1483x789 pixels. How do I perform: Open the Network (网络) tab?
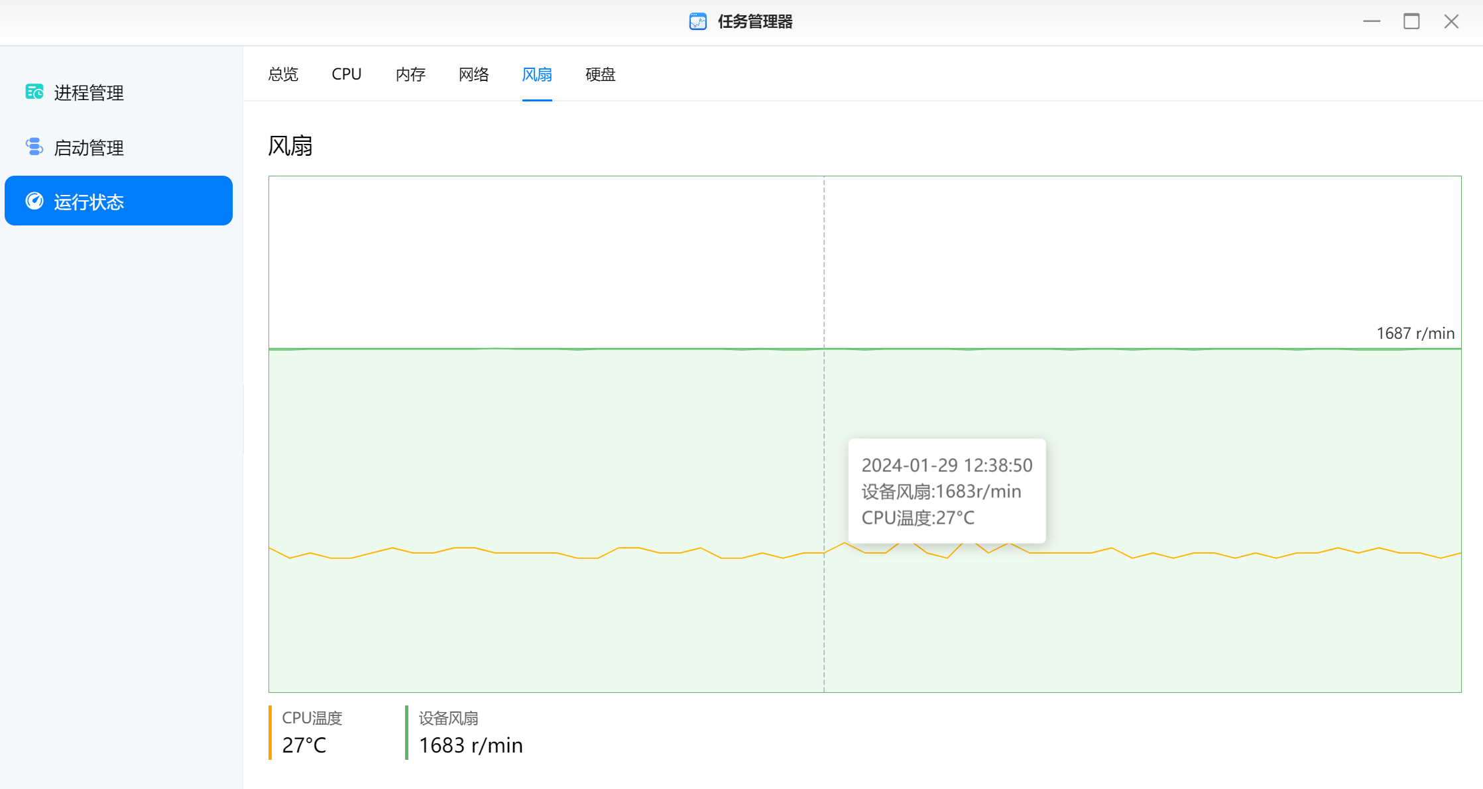pos(473,74)
